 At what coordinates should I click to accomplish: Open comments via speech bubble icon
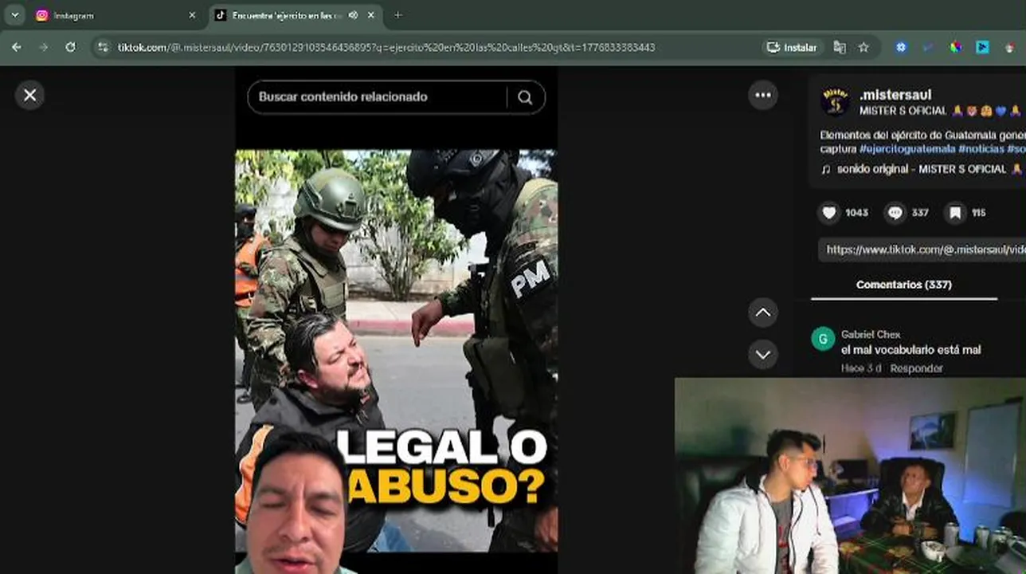(895, 213)
